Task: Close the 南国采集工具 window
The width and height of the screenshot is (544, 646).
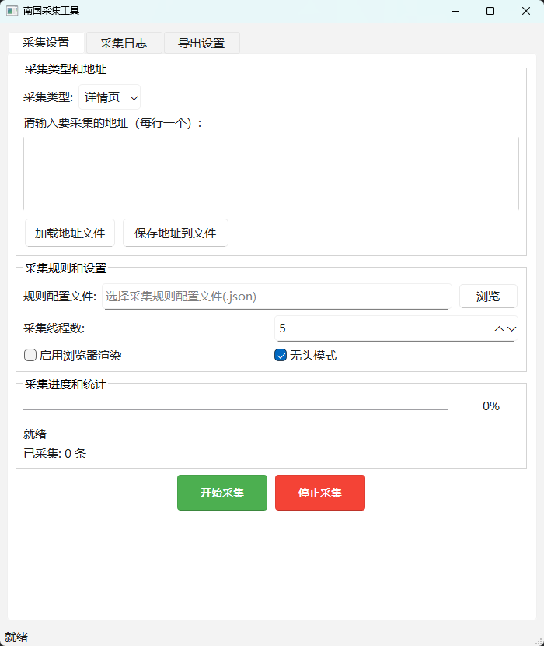Action: click(526, 11)
